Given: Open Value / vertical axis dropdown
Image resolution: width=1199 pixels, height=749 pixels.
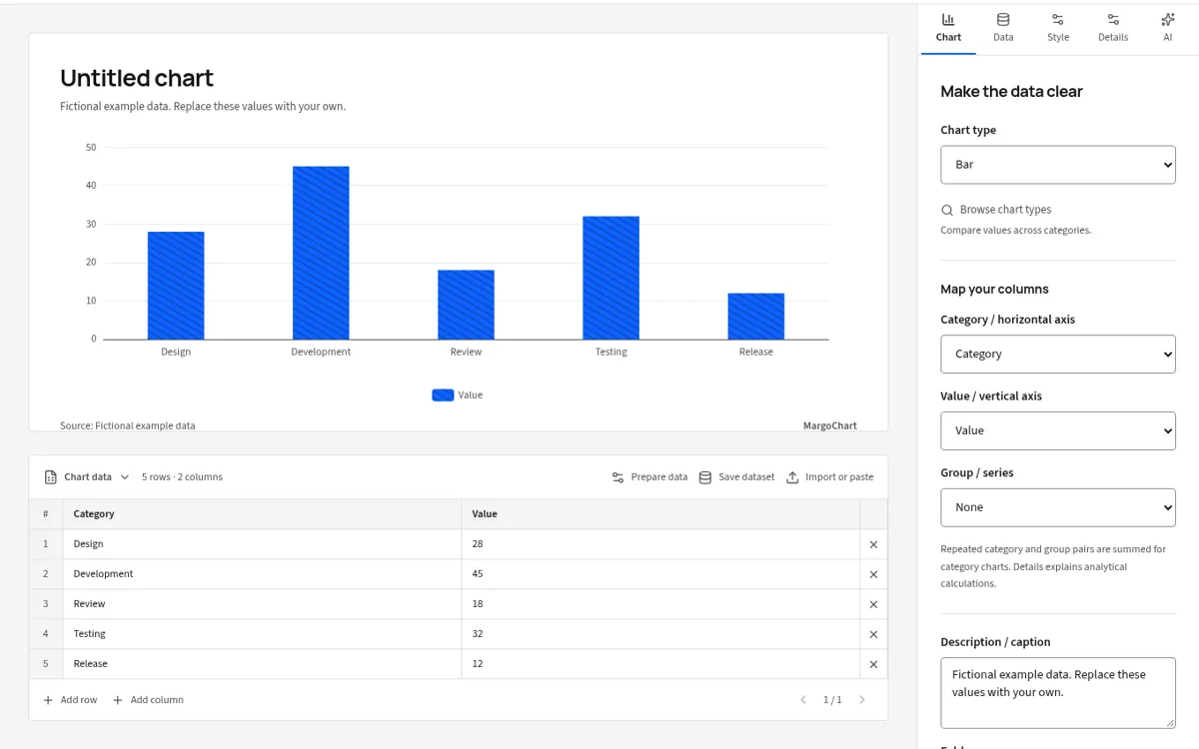Looking at the screenshot, I should pyautogui.click(x=1058, y=430).
